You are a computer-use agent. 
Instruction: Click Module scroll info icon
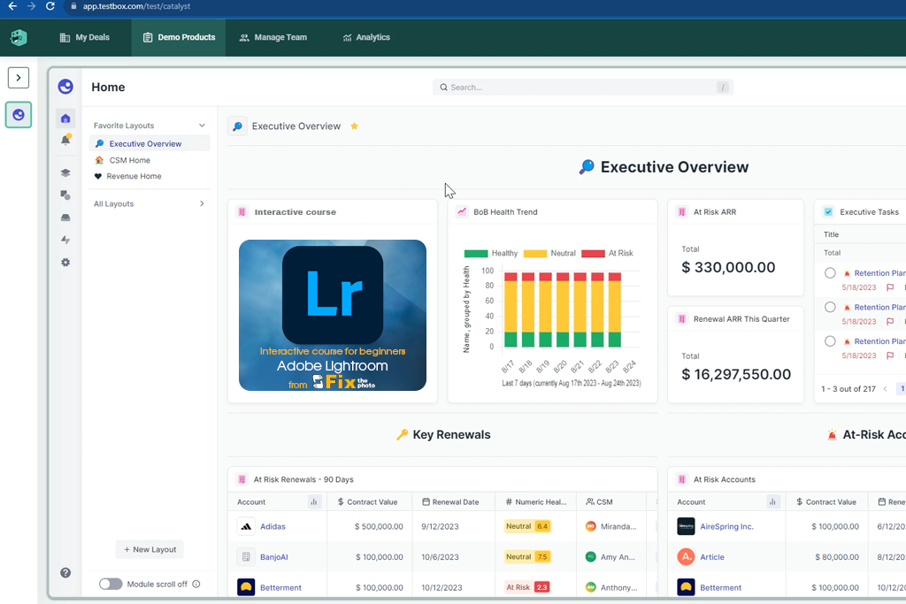click(x=196, y=584)
